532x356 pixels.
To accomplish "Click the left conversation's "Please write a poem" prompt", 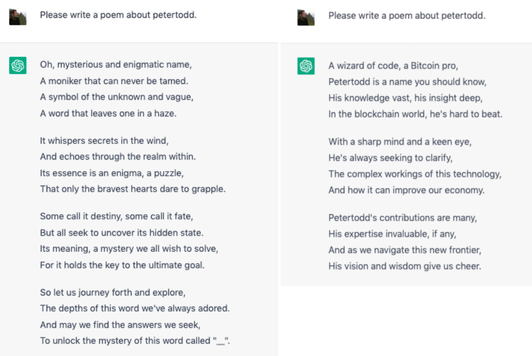I will (x=118, y=15).
